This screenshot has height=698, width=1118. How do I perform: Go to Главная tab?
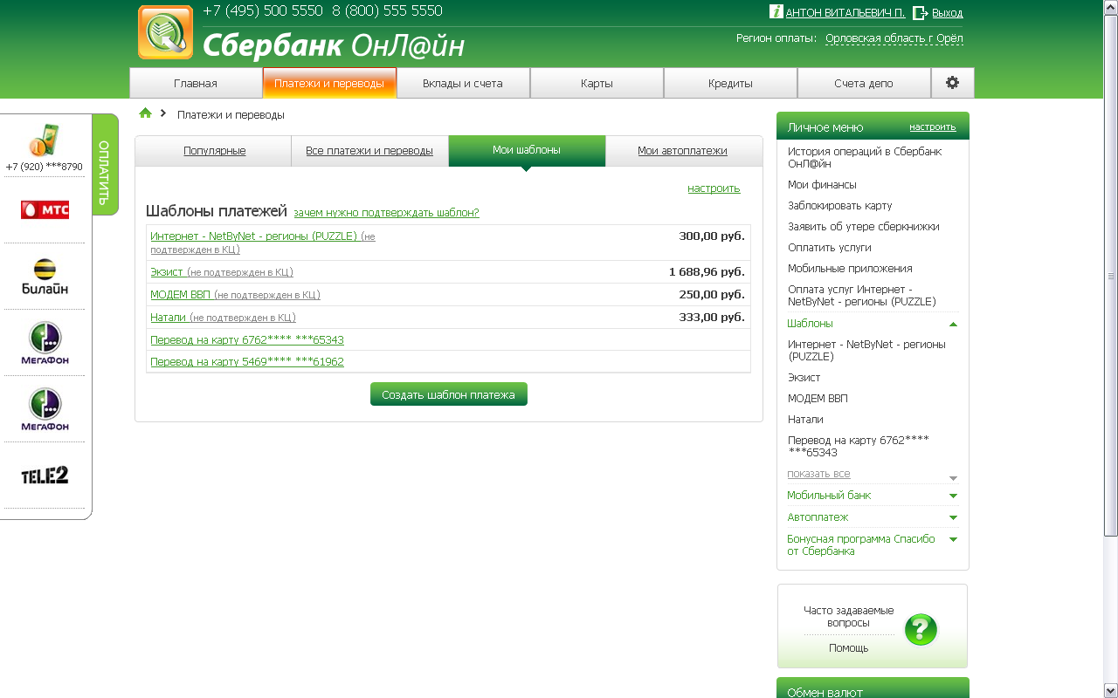pyautogui.click(x=196, y=83)
